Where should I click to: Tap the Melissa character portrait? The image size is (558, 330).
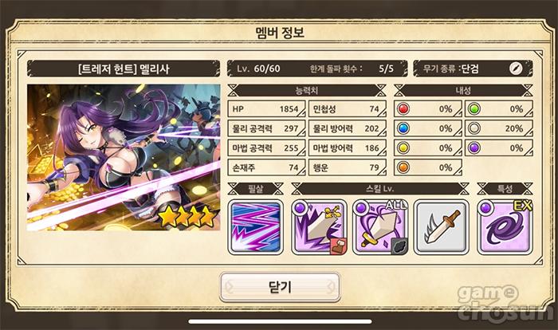point(124,157)
